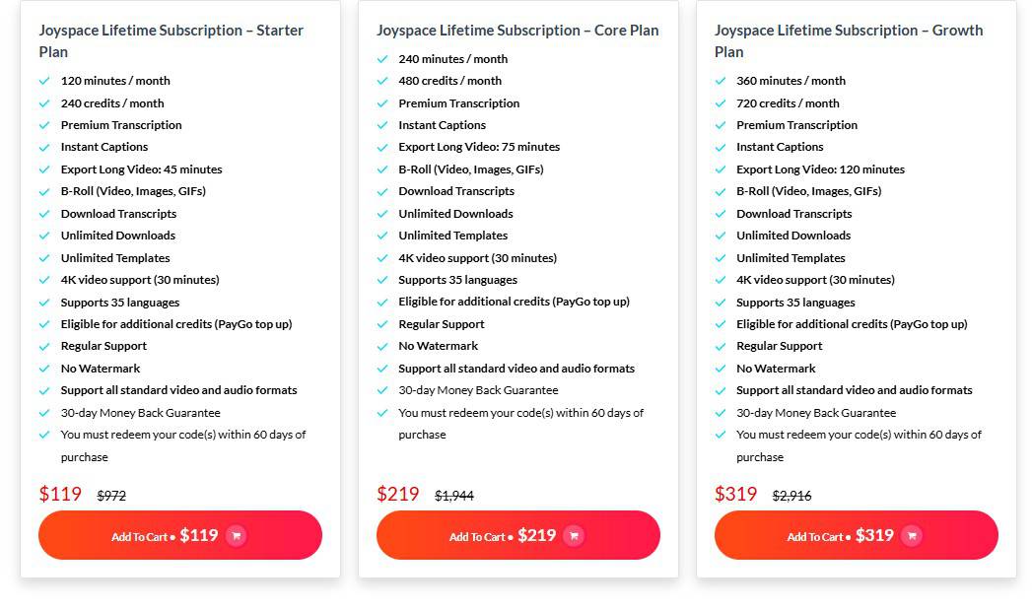Click the cart icon on the Core Plan button
1032x609 pixels.
click(574, 535)
